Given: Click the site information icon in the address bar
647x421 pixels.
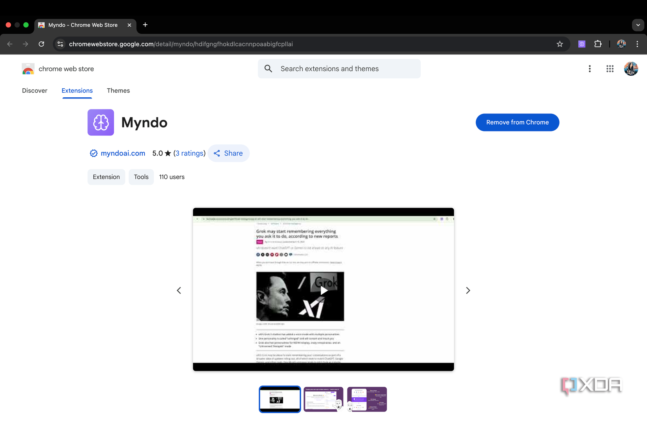Looking at the screenshot, I should tap(60, 44).
